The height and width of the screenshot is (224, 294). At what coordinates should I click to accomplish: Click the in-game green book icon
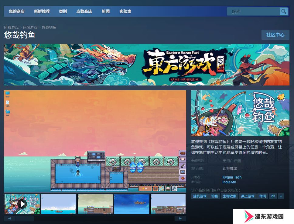click(x=168, y=188)
